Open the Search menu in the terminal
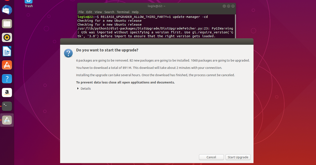 pos(109,12)
